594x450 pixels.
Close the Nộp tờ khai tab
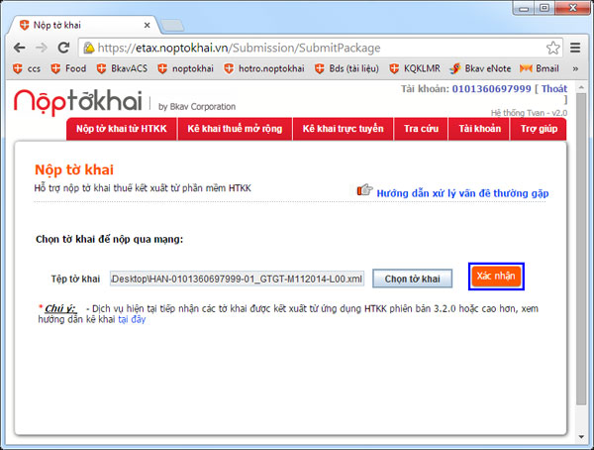pyautogui.click(x=147, y=26)
